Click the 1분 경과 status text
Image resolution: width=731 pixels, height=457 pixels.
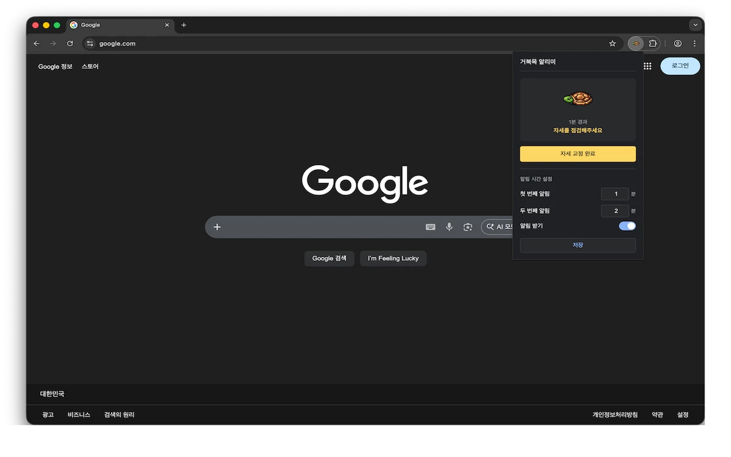point(577,122)
